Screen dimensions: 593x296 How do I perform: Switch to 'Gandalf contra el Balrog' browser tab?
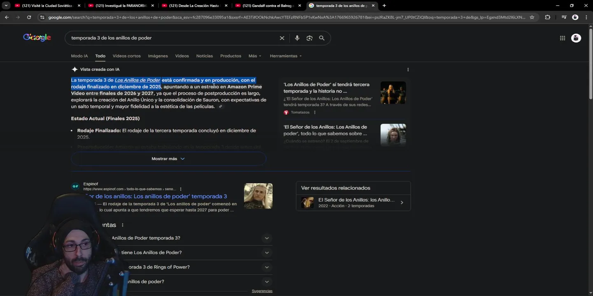click(267, 6)
